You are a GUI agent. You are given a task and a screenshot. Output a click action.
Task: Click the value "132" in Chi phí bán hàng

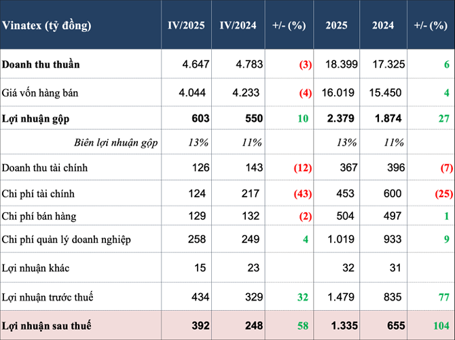[251, 216]
